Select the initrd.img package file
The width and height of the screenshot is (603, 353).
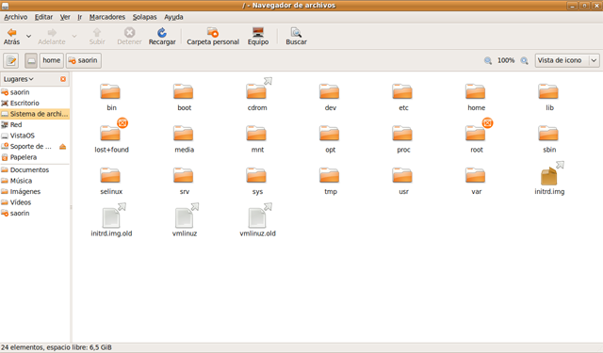tap(548, 176)
